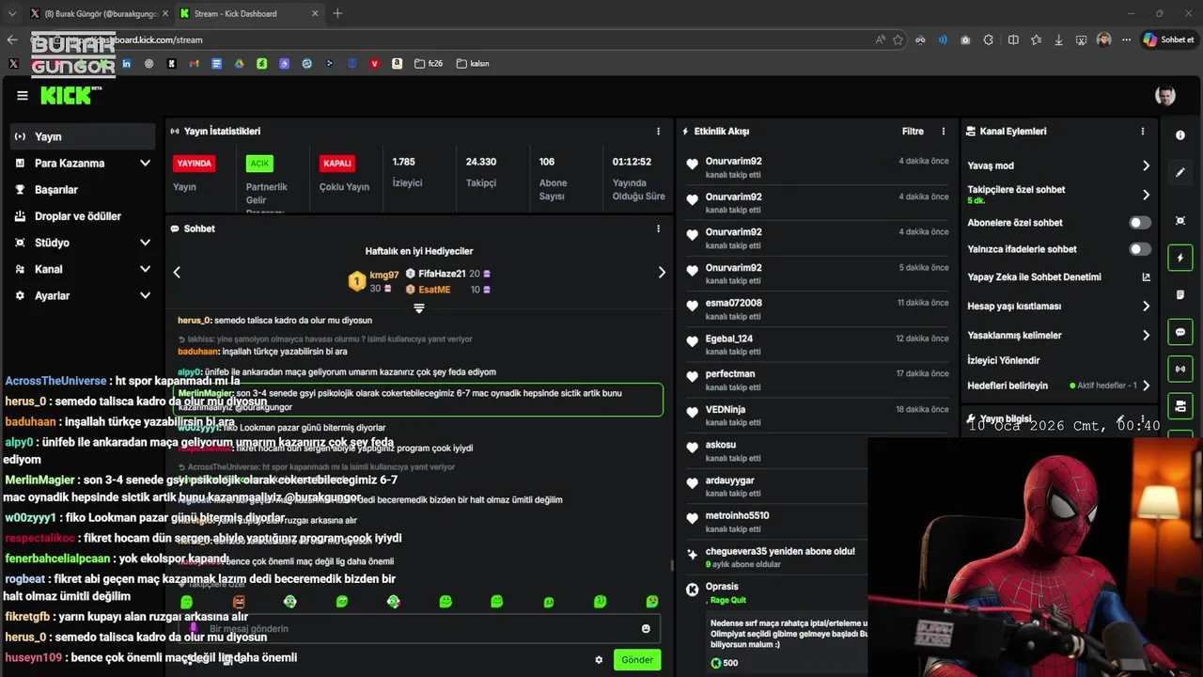The width and height of the screenshot is (1203, 677).
Task: Open browser extensions puzzle icon
Action: [x=989, y=40]
